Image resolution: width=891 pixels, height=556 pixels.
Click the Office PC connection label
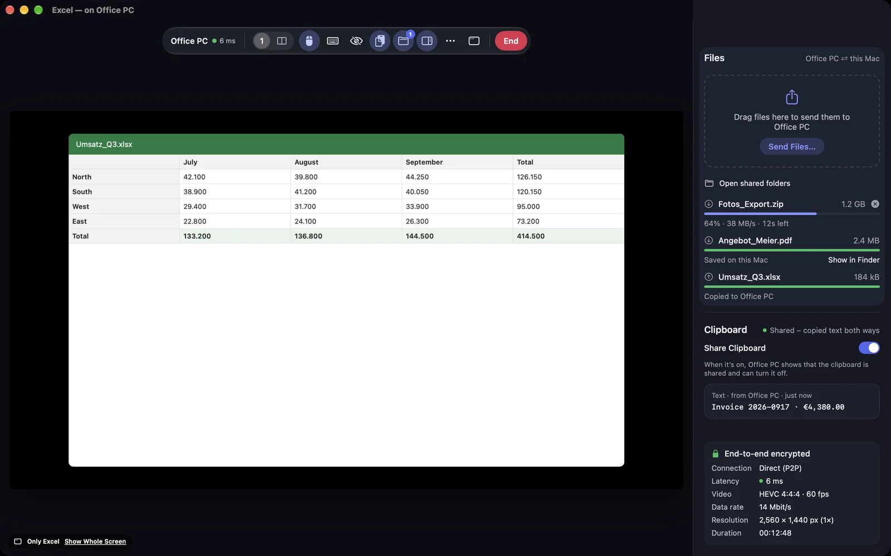tap(189, 41)
